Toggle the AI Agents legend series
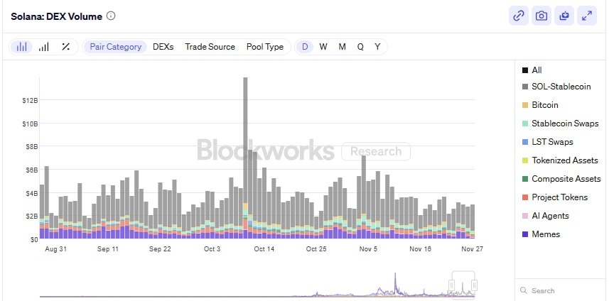 tap(545, 216)
